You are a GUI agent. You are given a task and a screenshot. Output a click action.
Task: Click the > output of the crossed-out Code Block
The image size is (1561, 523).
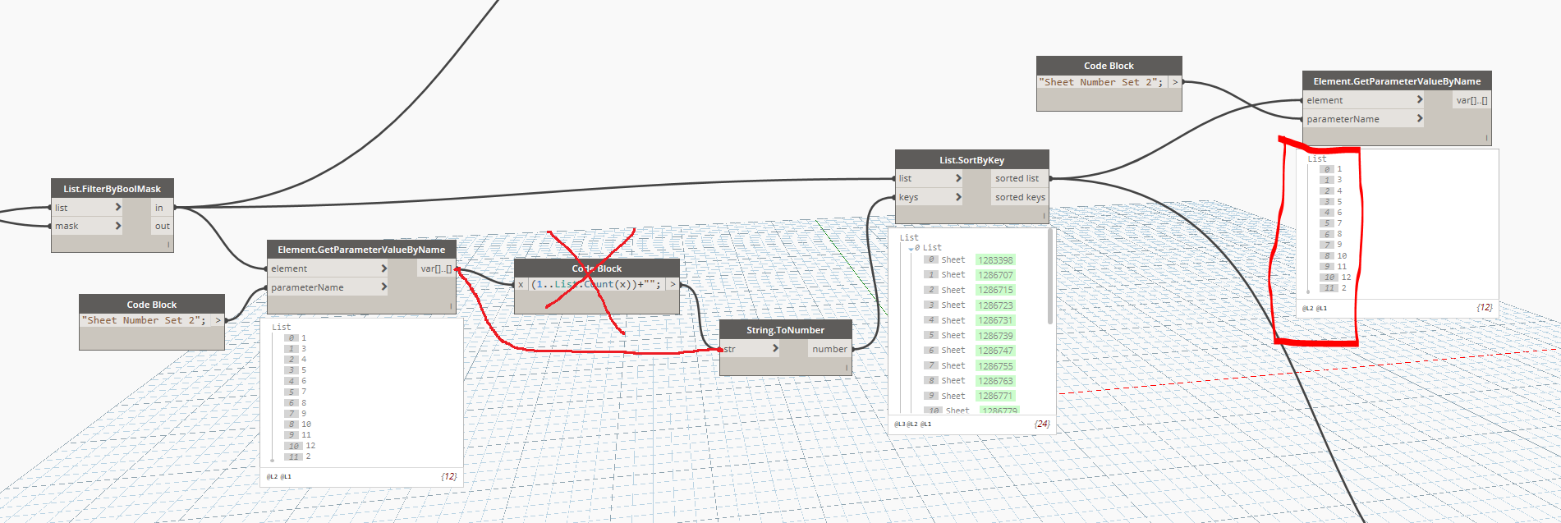coord(673,284)
